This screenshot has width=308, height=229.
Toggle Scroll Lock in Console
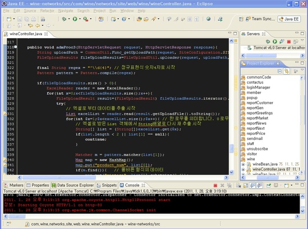[x=245, y=185]
